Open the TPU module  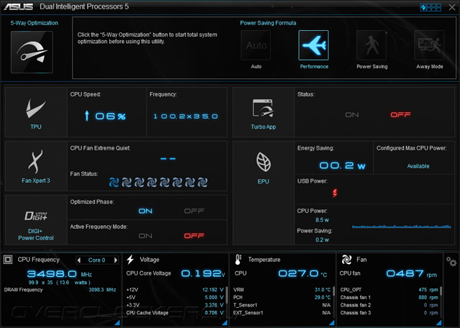36,112
